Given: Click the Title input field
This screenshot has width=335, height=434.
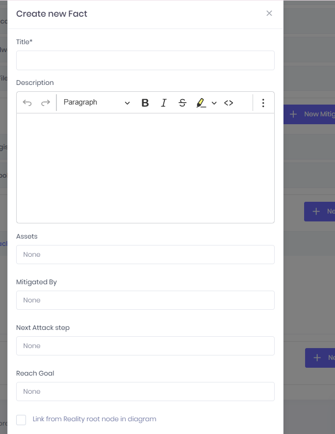Looking at the screenshot, I should coord(145,60).
